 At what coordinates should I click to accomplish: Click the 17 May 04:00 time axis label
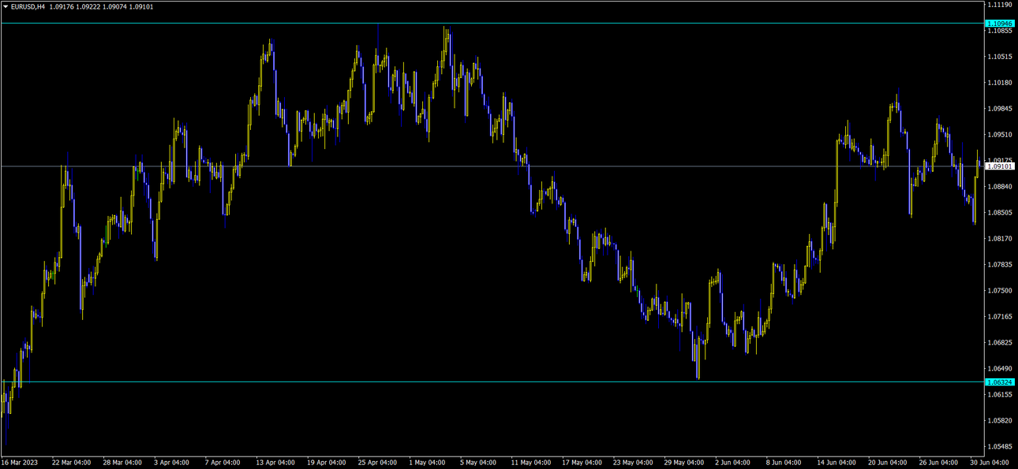click(582, 463)
